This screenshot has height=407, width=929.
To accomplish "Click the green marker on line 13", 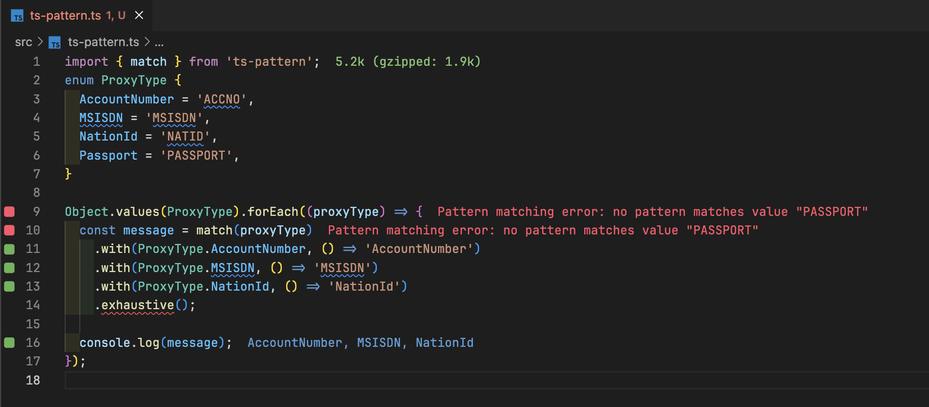I will pyautogui.click(x=10, y=287).
